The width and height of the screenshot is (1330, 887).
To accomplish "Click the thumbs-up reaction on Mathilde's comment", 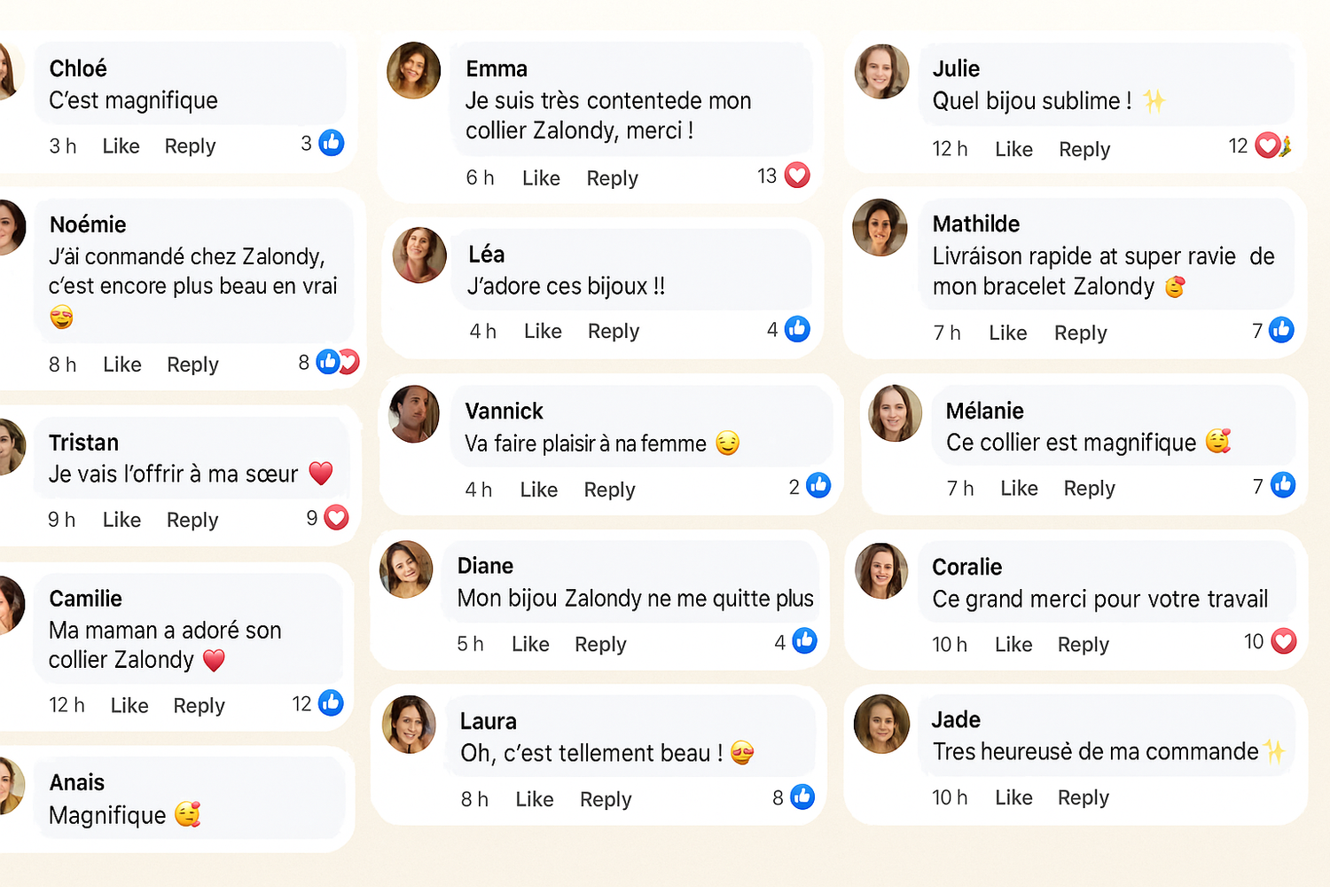I will pos(1281,330).
